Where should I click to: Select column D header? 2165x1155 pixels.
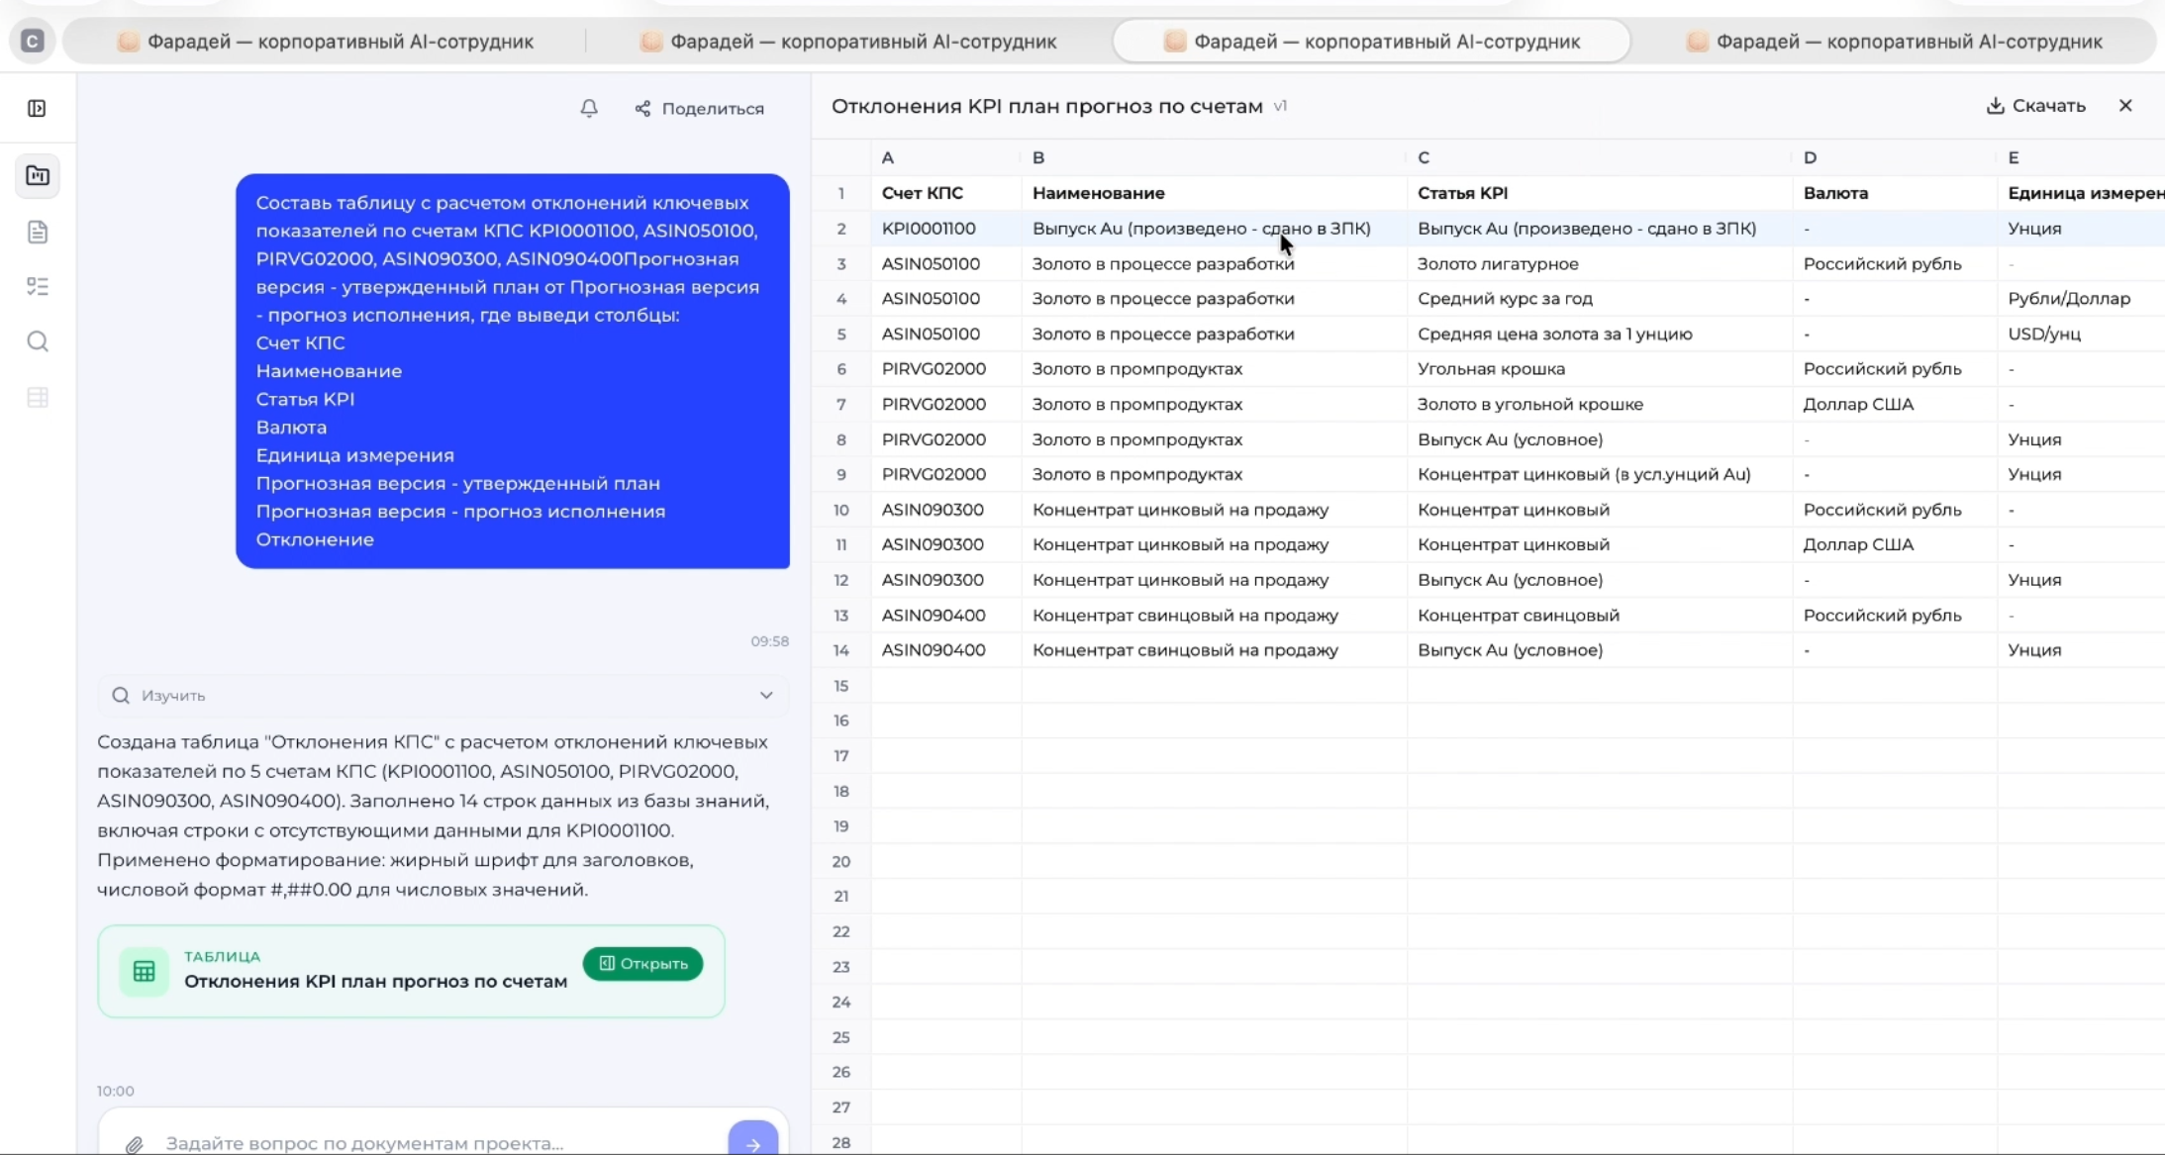point(1895,157)
